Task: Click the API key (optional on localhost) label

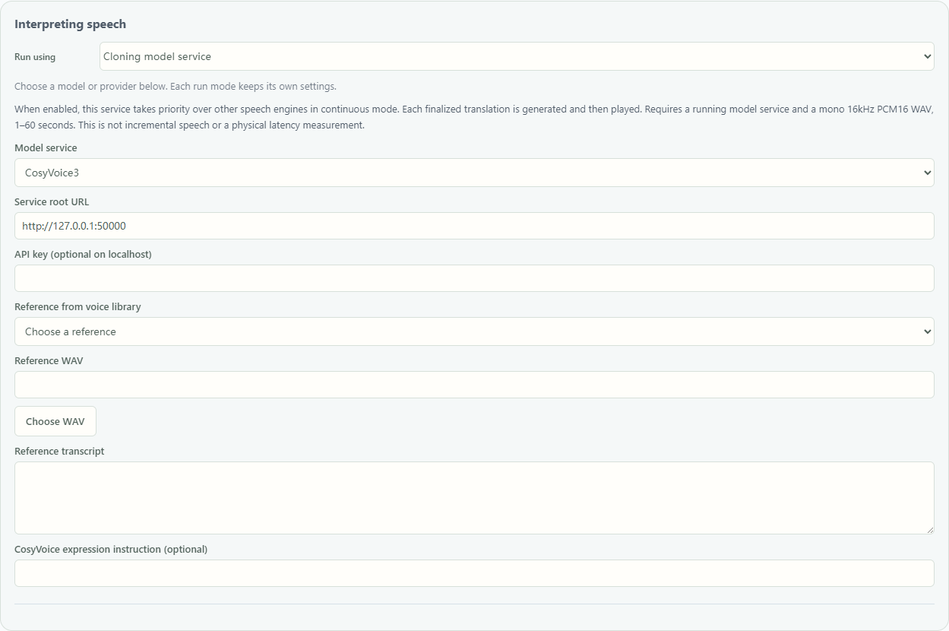Action: click(x=83, y=254)
